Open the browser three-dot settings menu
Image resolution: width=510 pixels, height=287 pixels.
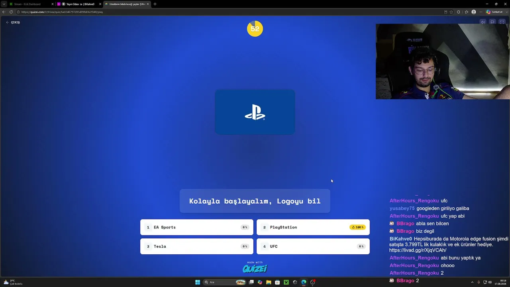481,12
